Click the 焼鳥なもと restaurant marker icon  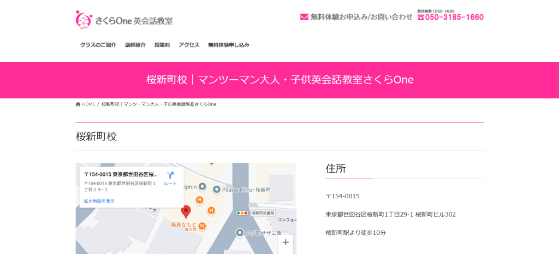tap(202, 226)
